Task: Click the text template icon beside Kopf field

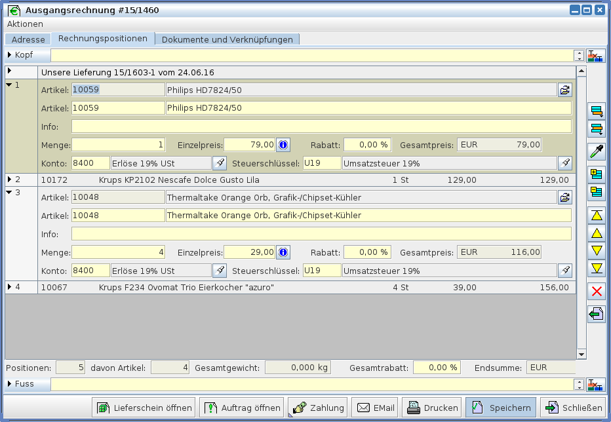Action: point(595,56)
